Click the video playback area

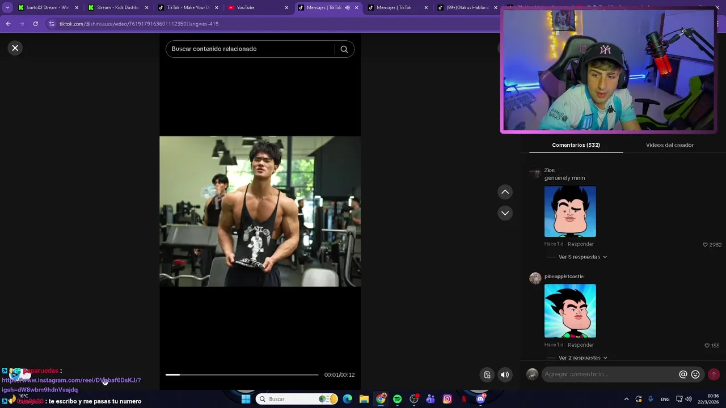(260, 211)
